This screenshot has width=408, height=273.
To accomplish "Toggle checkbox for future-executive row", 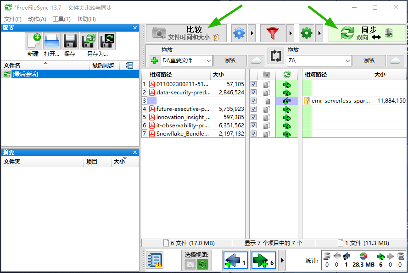I will pyautogui.click(x=253, y=109).
